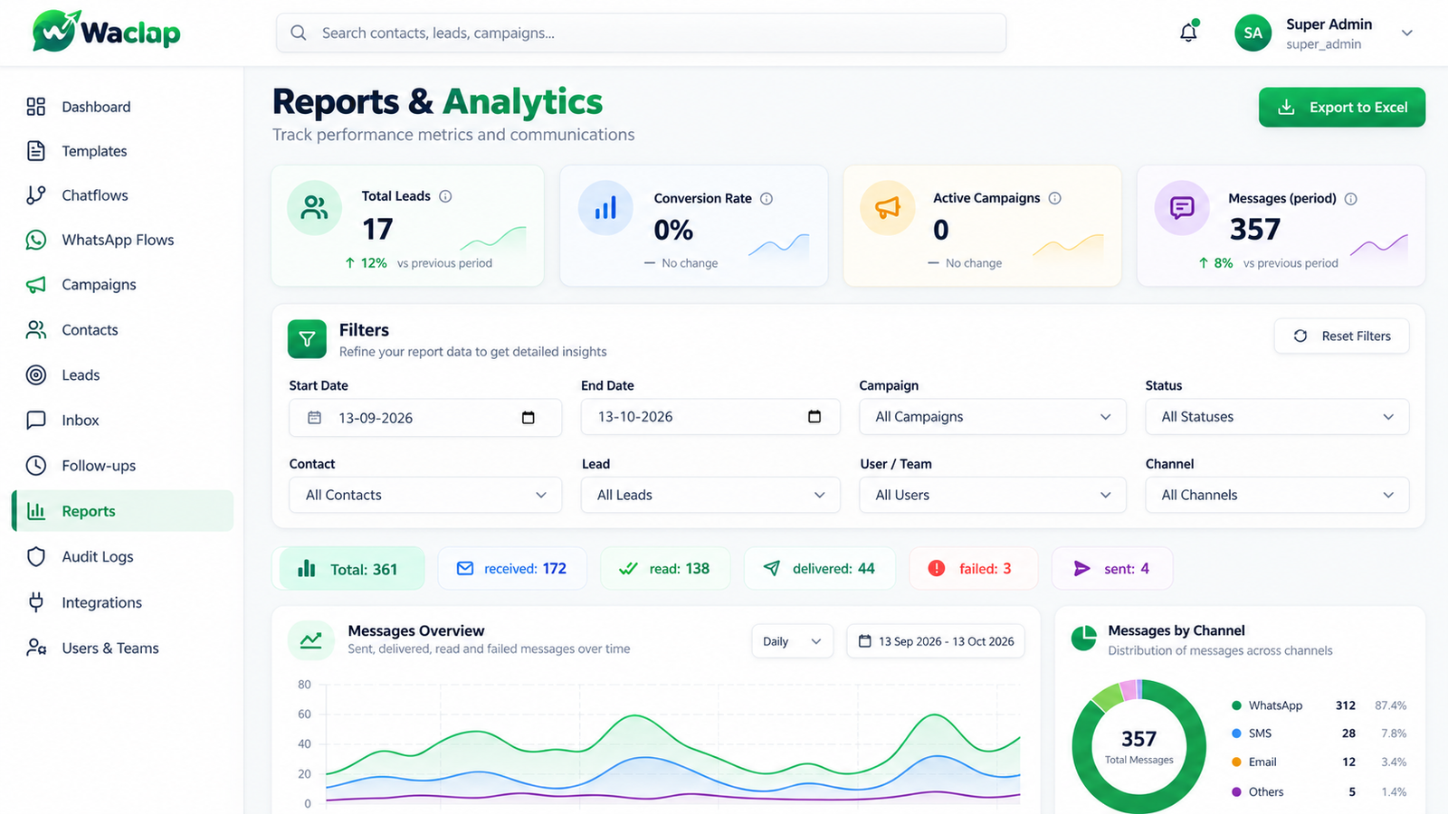Viewport: 1448px width, 814px height.
Task: Click the 357 Total Messages donut center
Action: pyautogui.click(x=1138, y=747)
